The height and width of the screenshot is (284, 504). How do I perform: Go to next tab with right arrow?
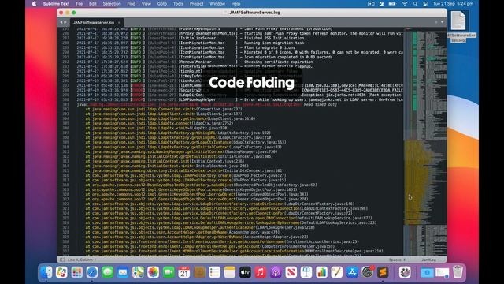click(65, 22)
